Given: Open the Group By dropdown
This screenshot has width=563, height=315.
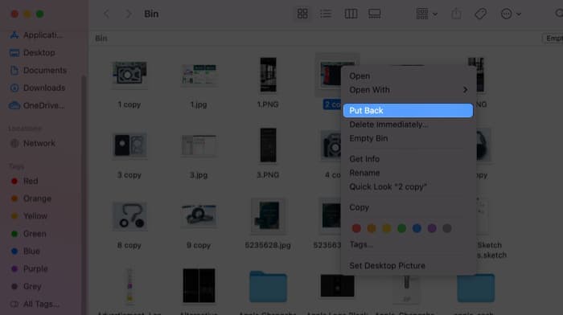Looking at the screenshot, I should click(x=426, y=14).
